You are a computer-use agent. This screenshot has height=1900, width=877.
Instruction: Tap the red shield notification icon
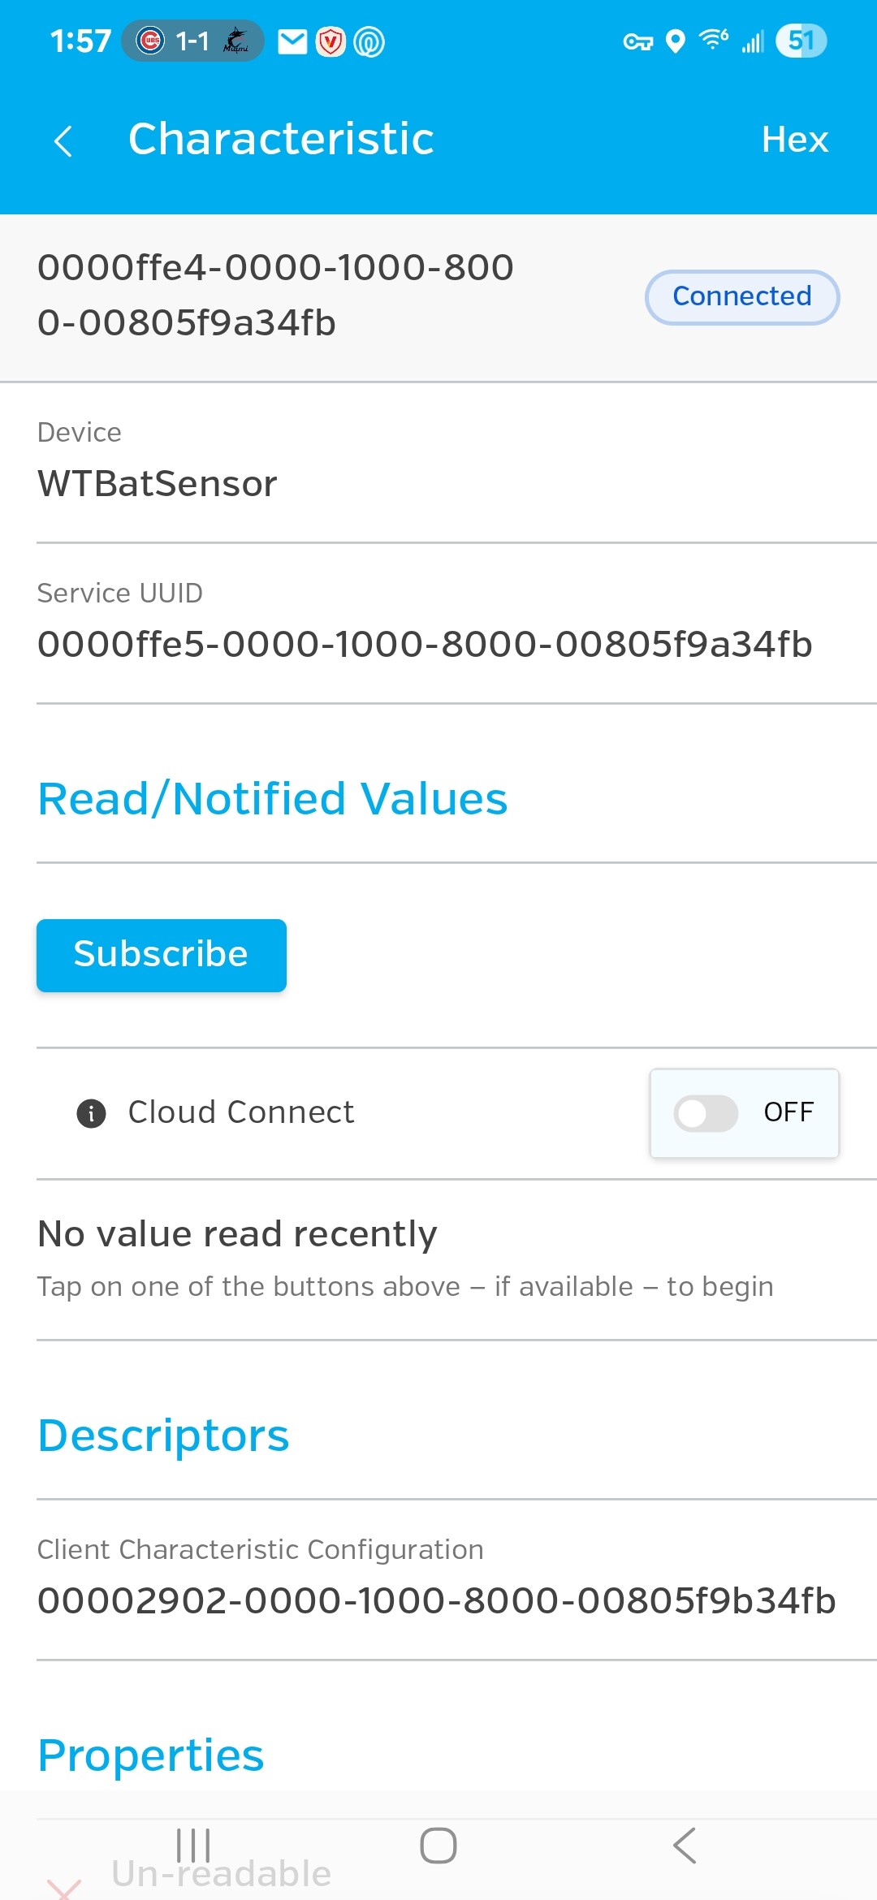pos(330,41)
